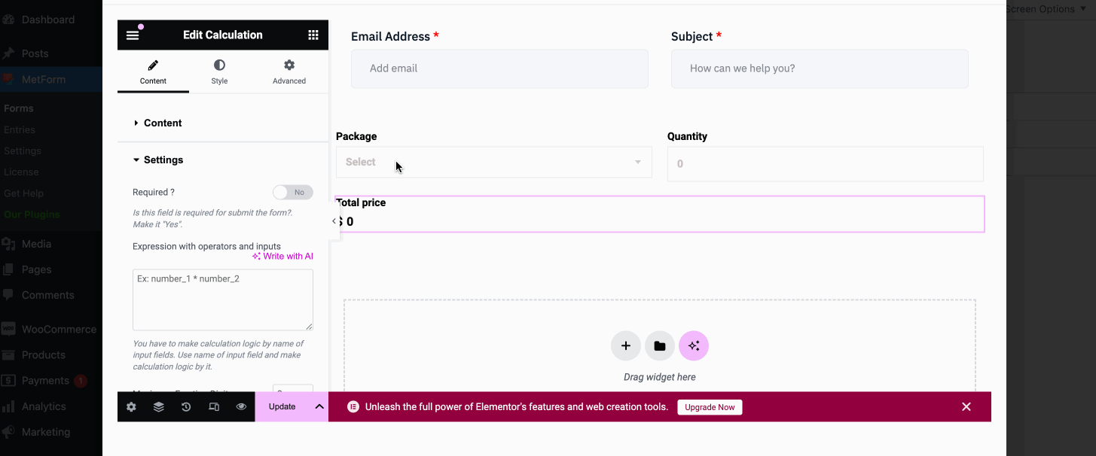Open Elementor site settings gear icon
Screen dimensions: 1096x456
(131, 406)
